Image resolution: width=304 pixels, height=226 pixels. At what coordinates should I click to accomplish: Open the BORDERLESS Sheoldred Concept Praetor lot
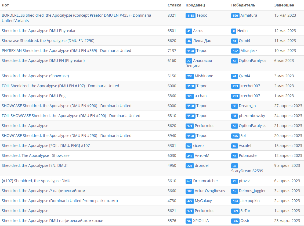coord(76,18)
